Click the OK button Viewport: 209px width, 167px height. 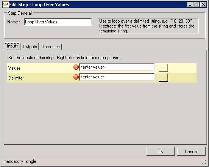[161, 151]
